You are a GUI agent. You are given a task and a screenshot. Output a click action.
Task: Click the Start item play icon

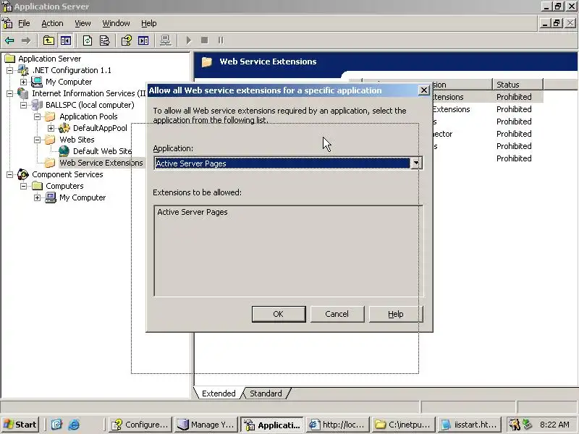click(x=189, y=41)
